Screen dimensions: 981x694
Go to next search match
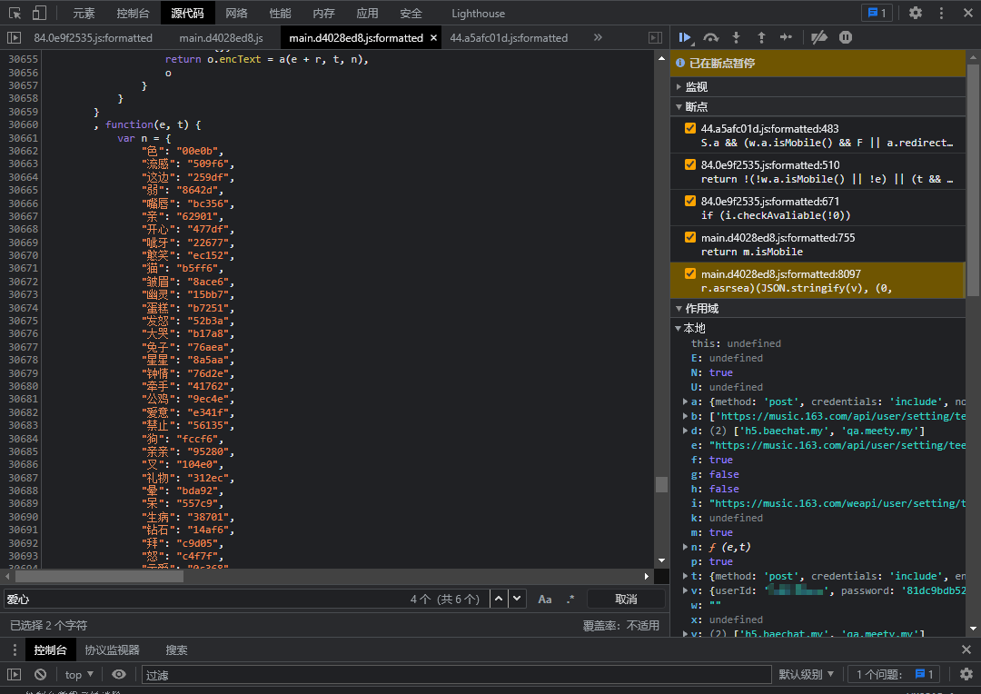[517, 599]
